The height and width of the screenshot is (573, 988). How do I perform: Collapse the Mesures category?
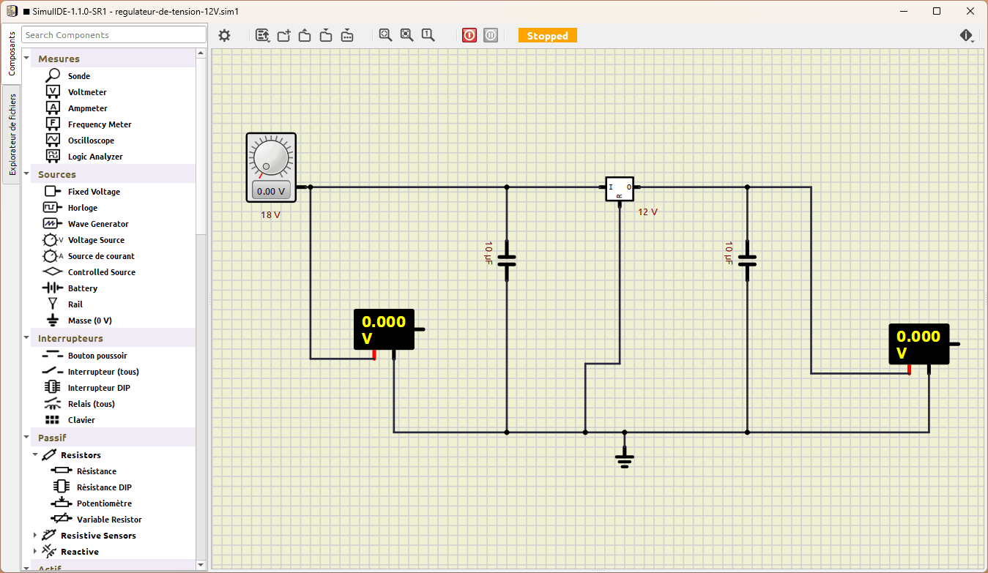point(26,59)
